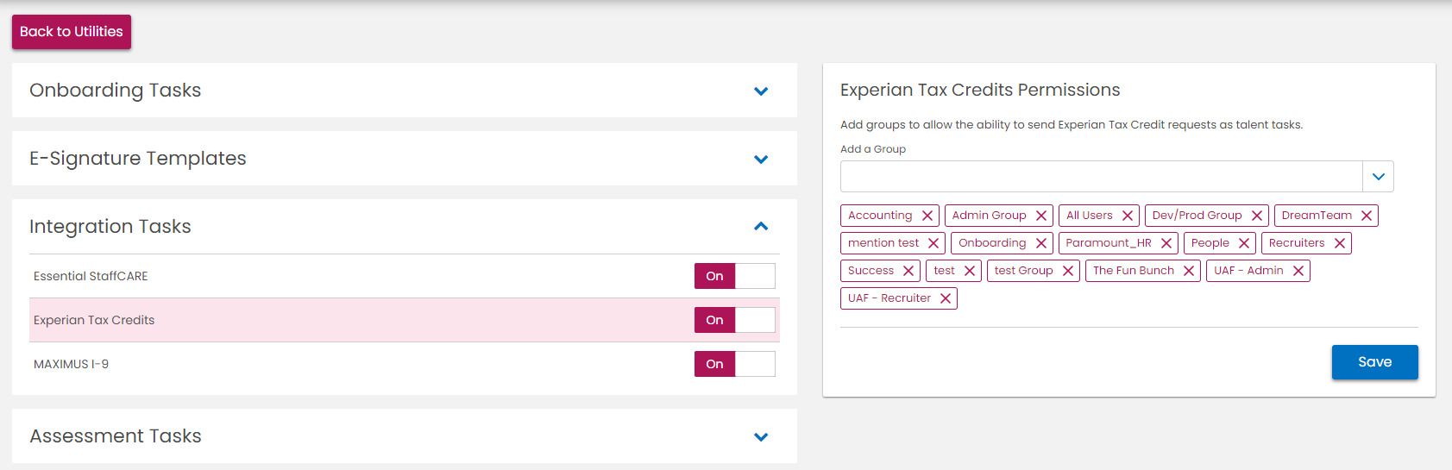The image size is (1452, 470).
Task: Disable the MAXIMUS I-9 integration toggle
Action: [734, 364]
